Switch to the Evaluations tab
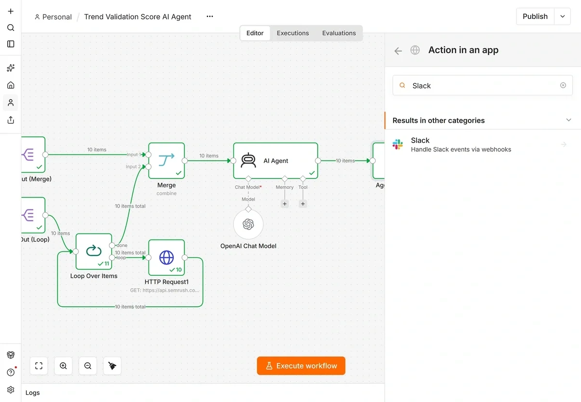Screen dimensions: 581x402 (339, 33)
